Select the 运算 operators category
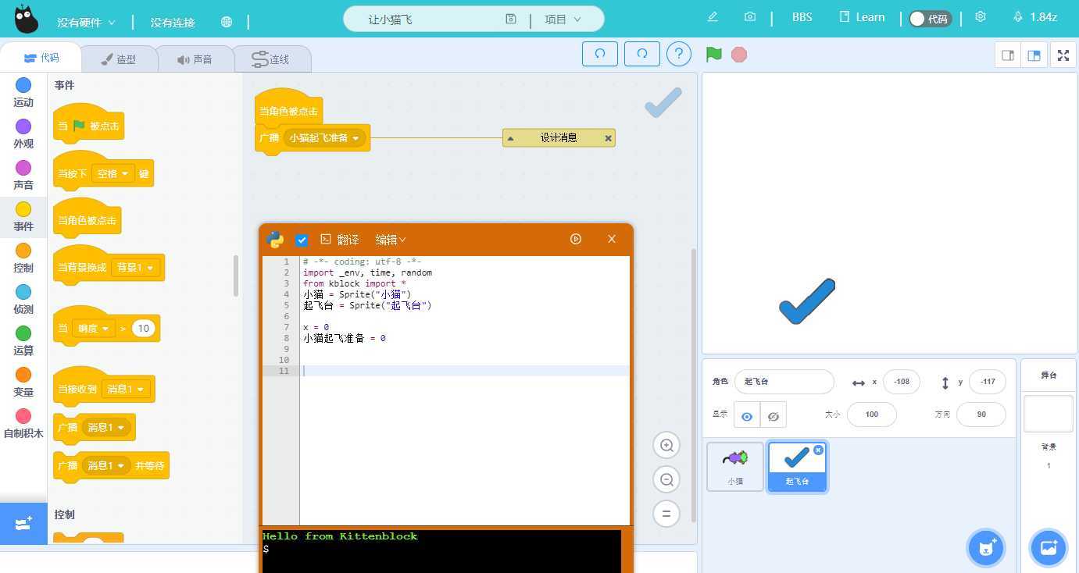 point(23,340)
